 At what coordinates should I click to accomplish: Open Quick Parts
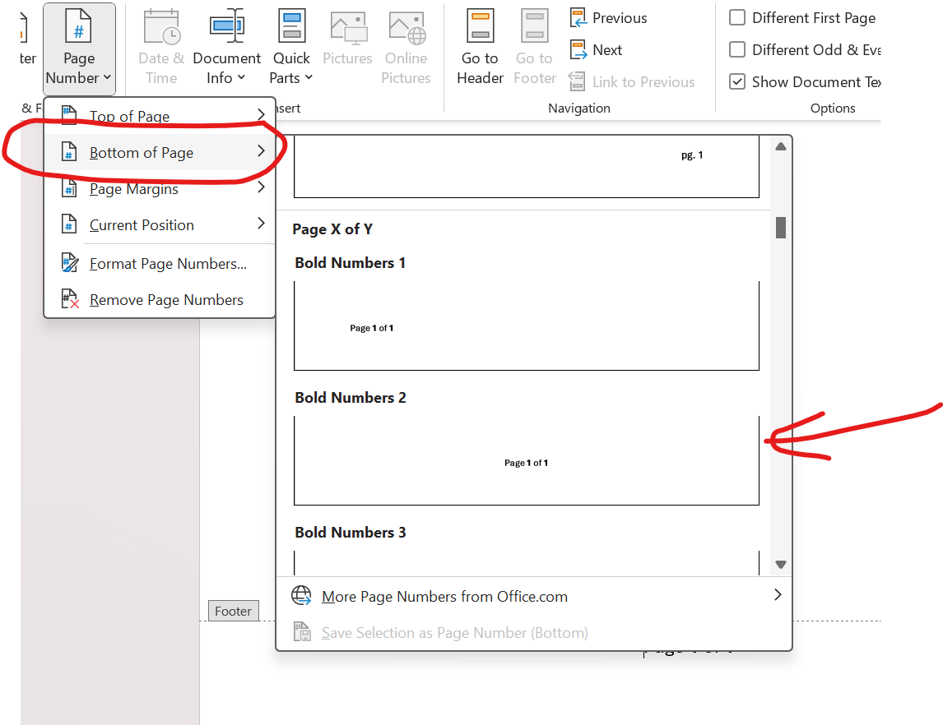click(290, 45)
